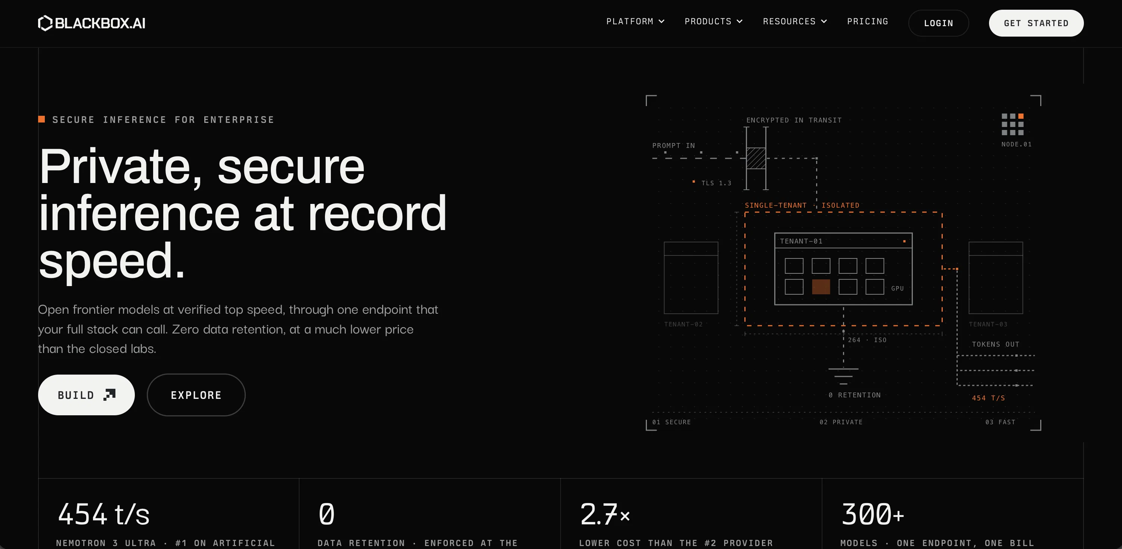
Task: Click the ground symbol above 0 RETENTION
Action: 843,376
